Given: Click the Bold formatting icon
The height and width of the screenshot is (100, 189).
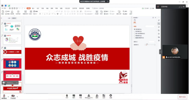Looking at the screenshot, I should (40, 14).
